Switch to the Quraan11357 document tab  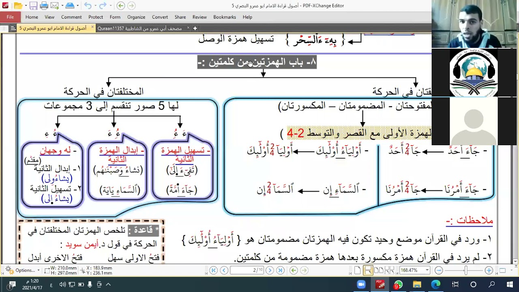click(x=139, y=28)
